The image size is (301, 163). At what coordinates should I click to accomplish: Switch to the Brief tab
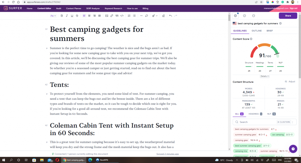click(270, 31)
